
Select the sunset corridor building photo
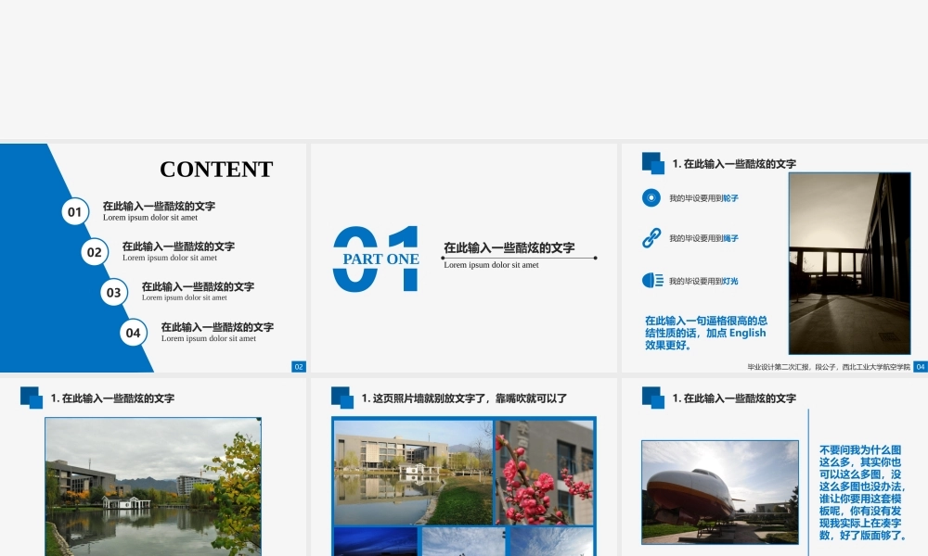coord(849,263)
